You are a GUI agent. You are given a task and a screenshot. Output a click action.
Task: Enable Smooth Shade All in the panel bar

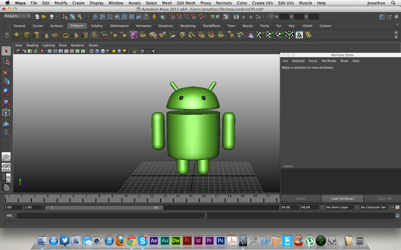97,51
